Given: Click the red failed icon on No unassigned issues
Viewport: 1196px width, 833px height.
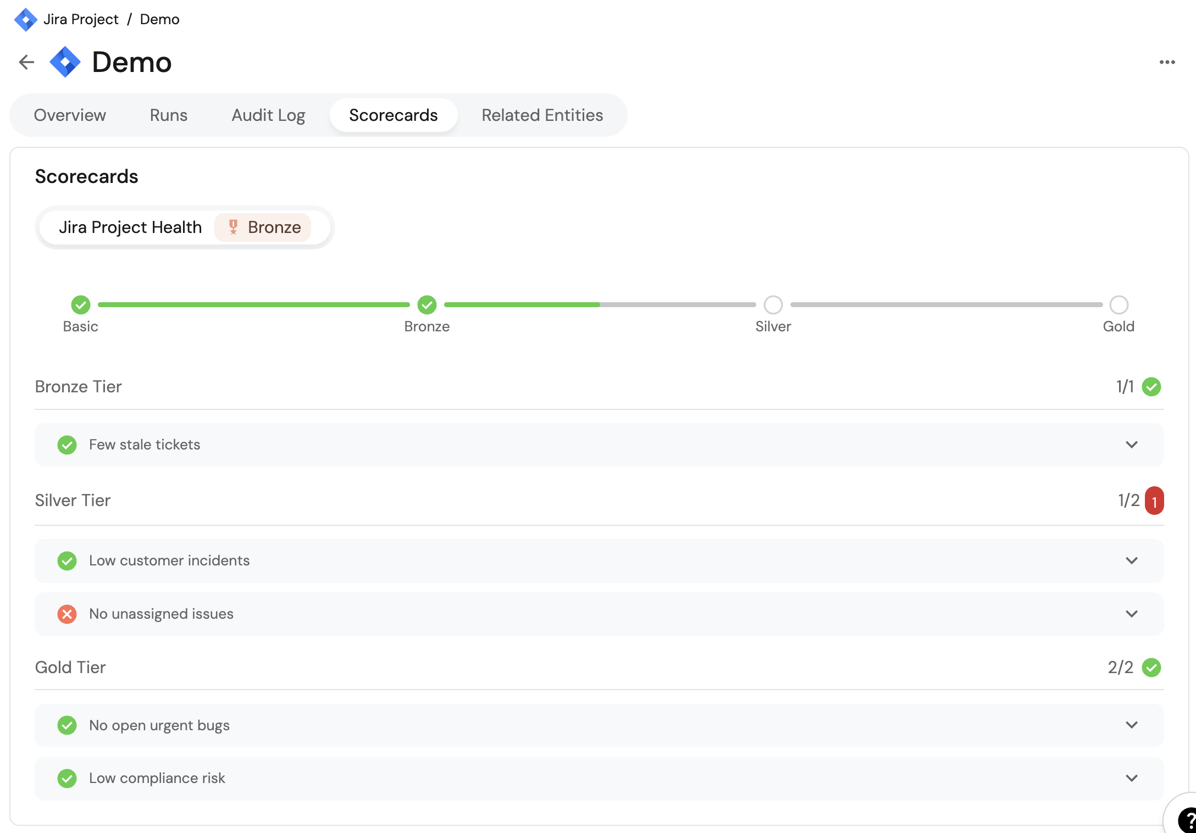Looking at the screenshot, I should [67, 614].
